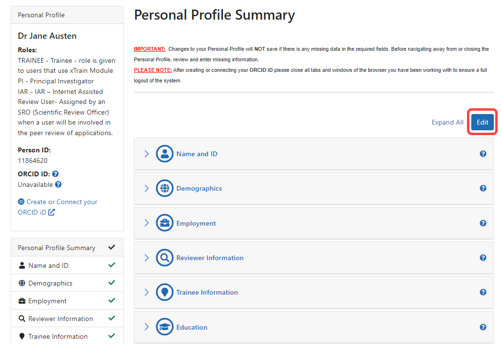Click the Name and ID person icon

tap(164, 153)
